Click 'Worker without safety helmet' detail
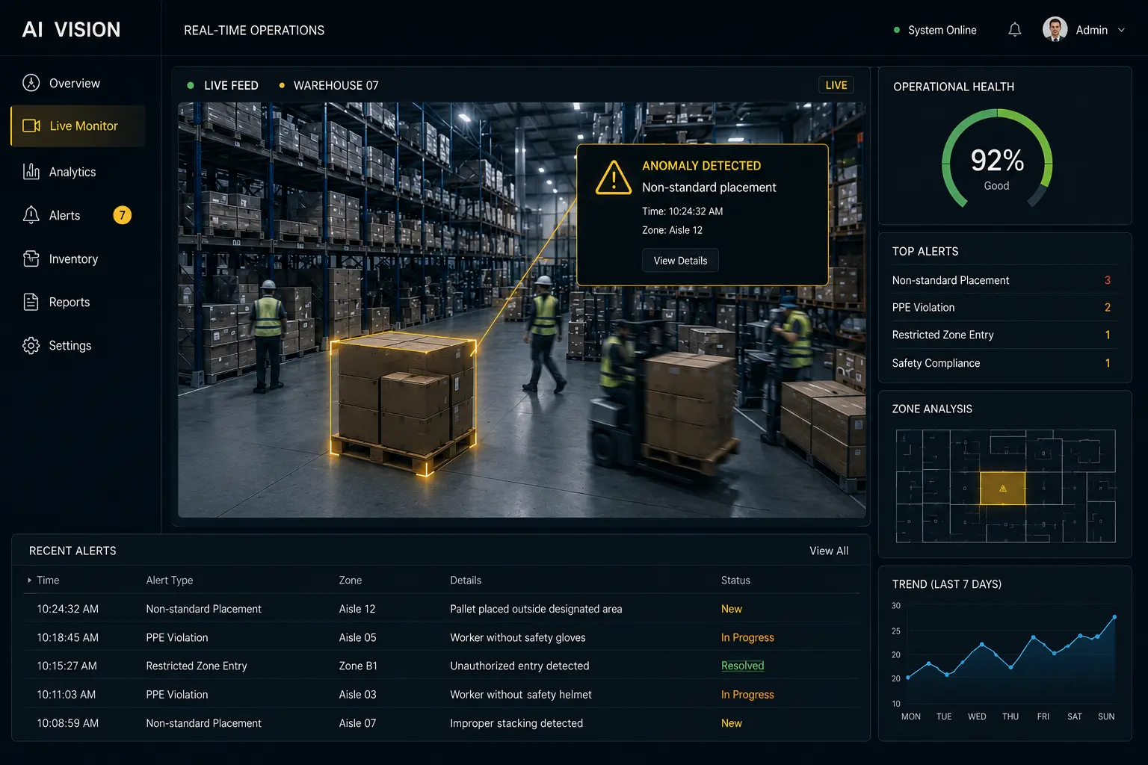Image resolution: width=1148 pixels, height=765 pixels. pyautogui.click(x=520, y=695)
